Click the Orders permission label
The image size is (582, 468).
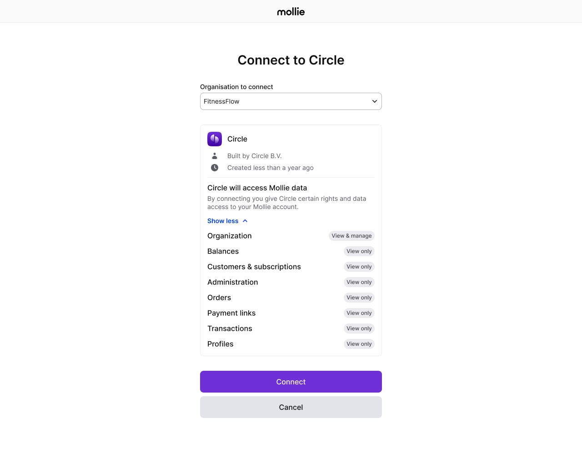[219, 298]
